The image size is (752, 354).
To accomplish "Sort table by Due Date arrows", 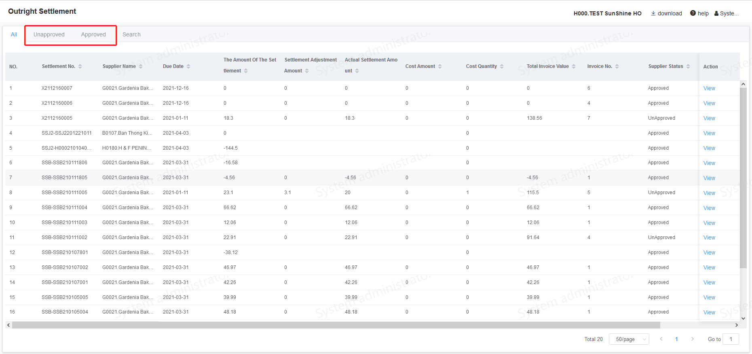I will (x=188, y=66).
